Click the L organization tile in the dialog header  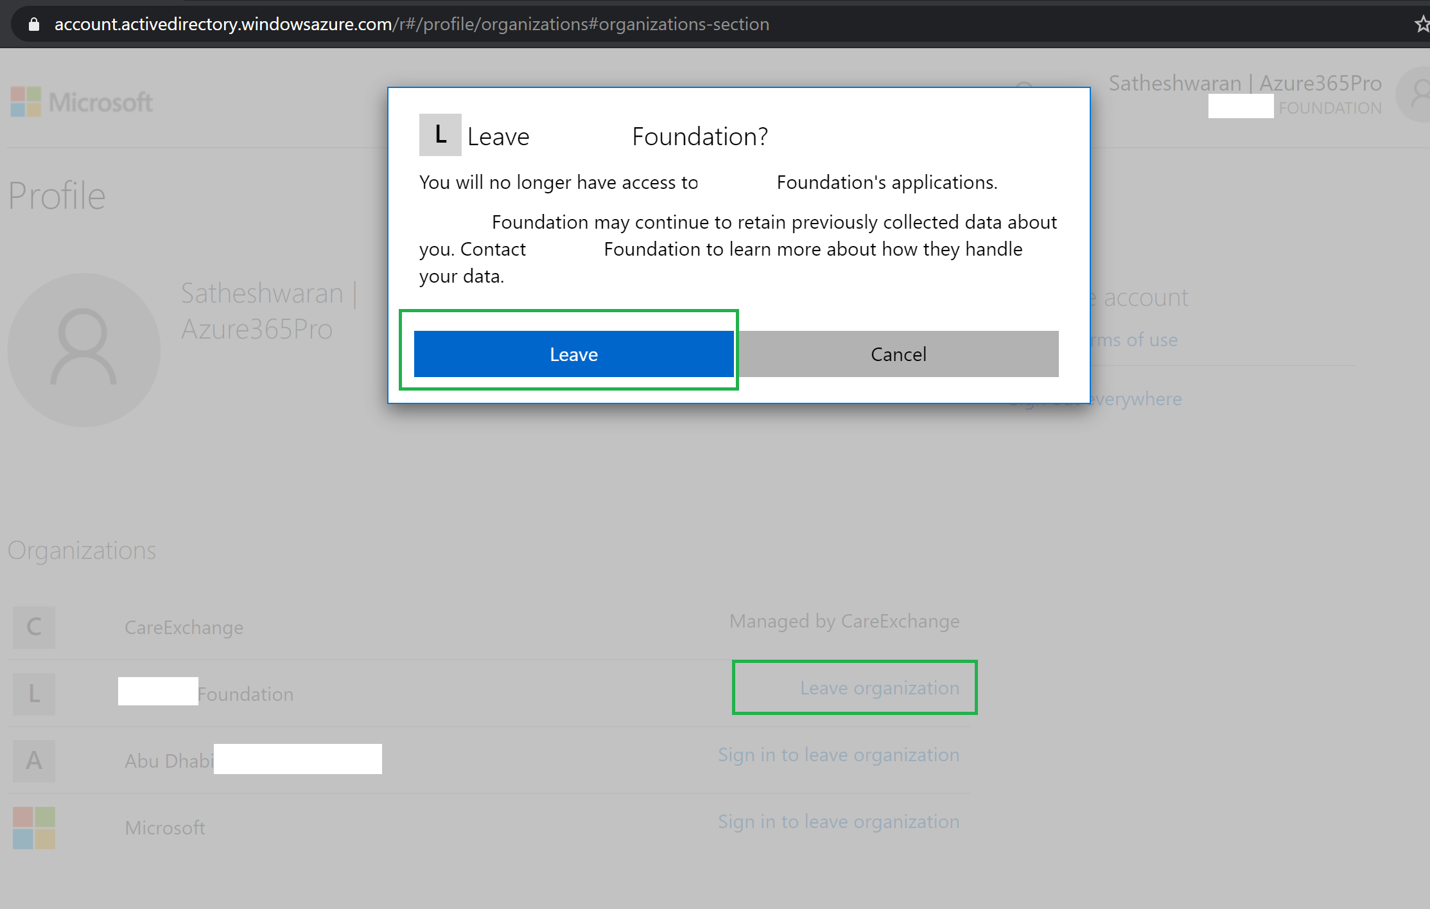click(440, 135)
